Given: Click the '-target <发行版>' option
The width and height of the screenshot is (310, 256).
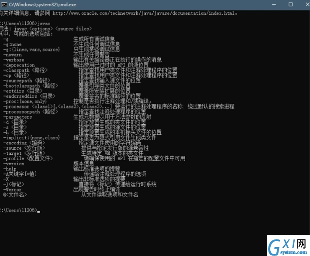Looking at the screenshot, I should 24,153.
